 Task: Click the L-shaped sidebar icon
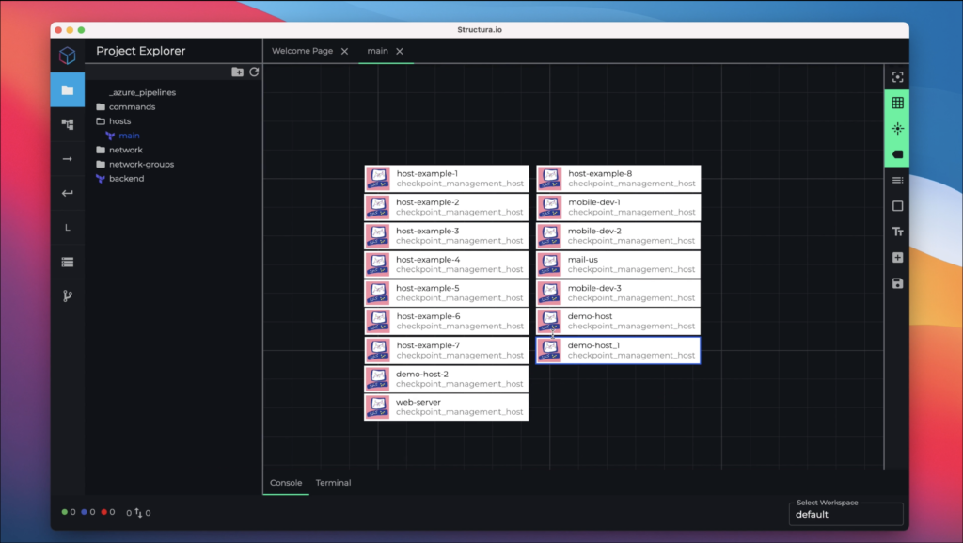(x=68, y=228)
